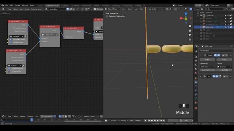The width and height of the screenshot is (234, 131).
Task: Open the Window menu
Action: point(25,5)
